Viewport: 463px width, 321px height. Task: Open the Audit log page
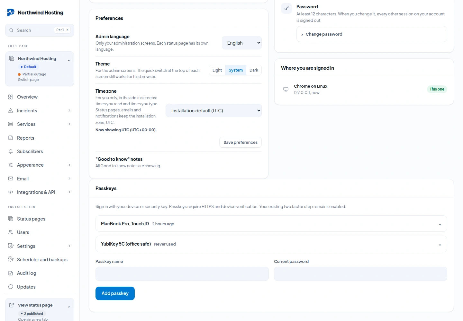pyautogui.click(x=40, y=273)
